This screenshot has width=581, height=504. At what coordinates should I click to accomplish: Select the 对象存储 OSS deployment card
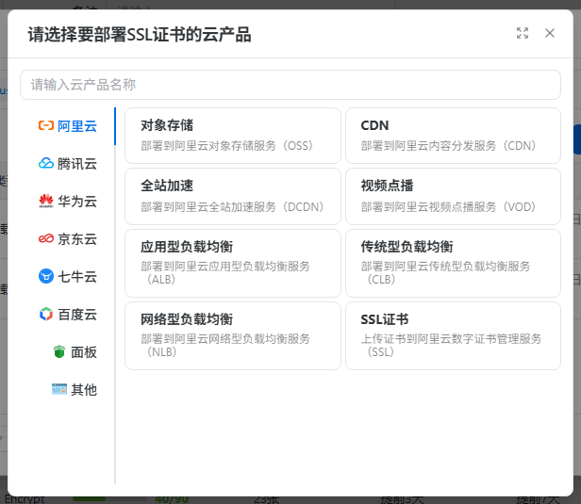(x=232, y=135)
